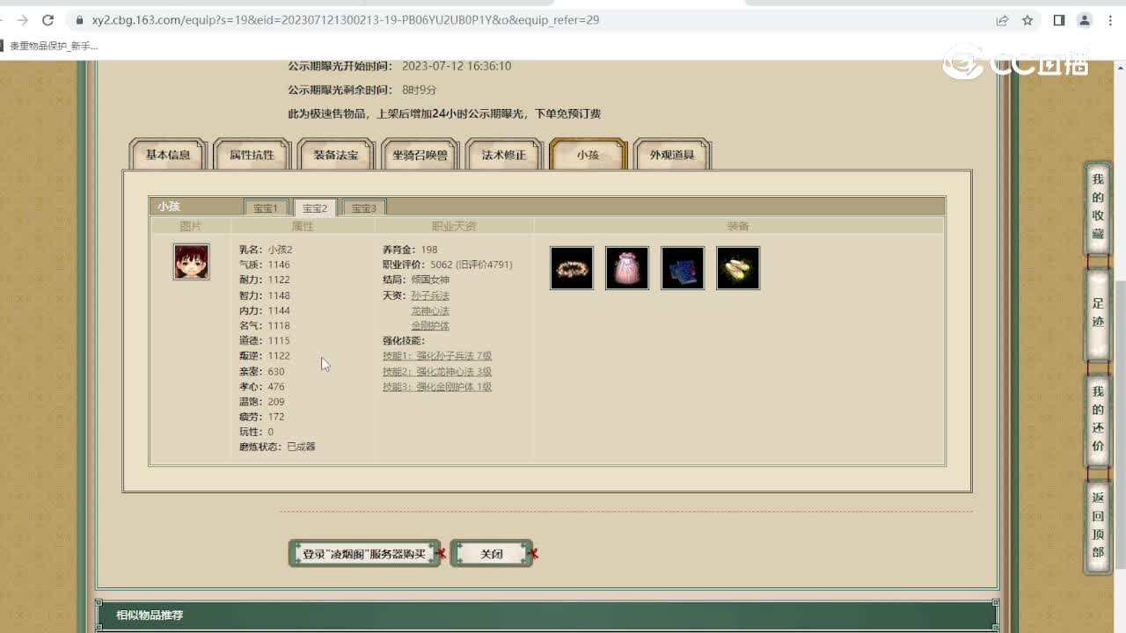Open the 装备法宝 tab
Screen dimensions: 1126x633
coord(336,154)
